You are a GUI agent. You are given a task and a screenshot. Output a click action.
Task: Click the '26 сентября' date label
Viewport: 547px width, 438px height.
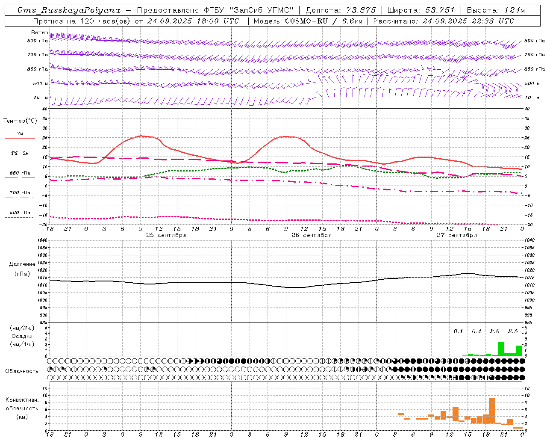coord(311,235)
